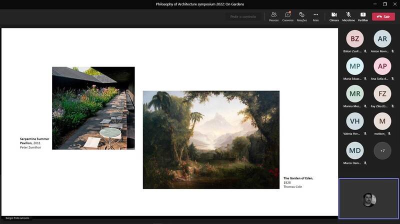
Task: Click the meeting title text in title bar
Action: tap(200, 4)
